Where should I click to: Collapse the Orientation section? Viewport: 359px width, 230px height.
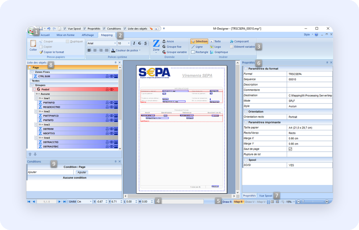click(x=246, y=111)
